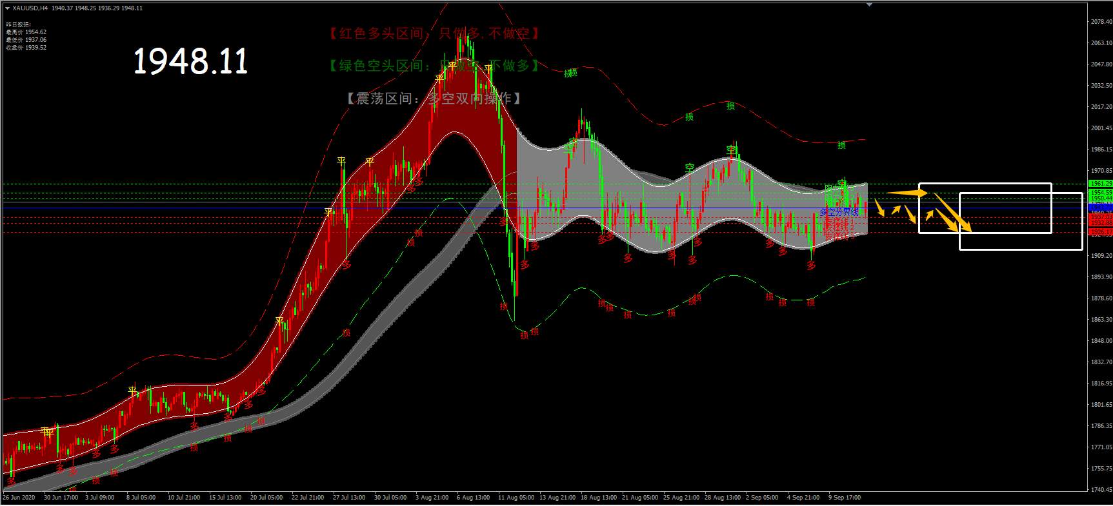Click the 1755.75 price scale label
This screenshot has height=506, width=1113.
1101,469
